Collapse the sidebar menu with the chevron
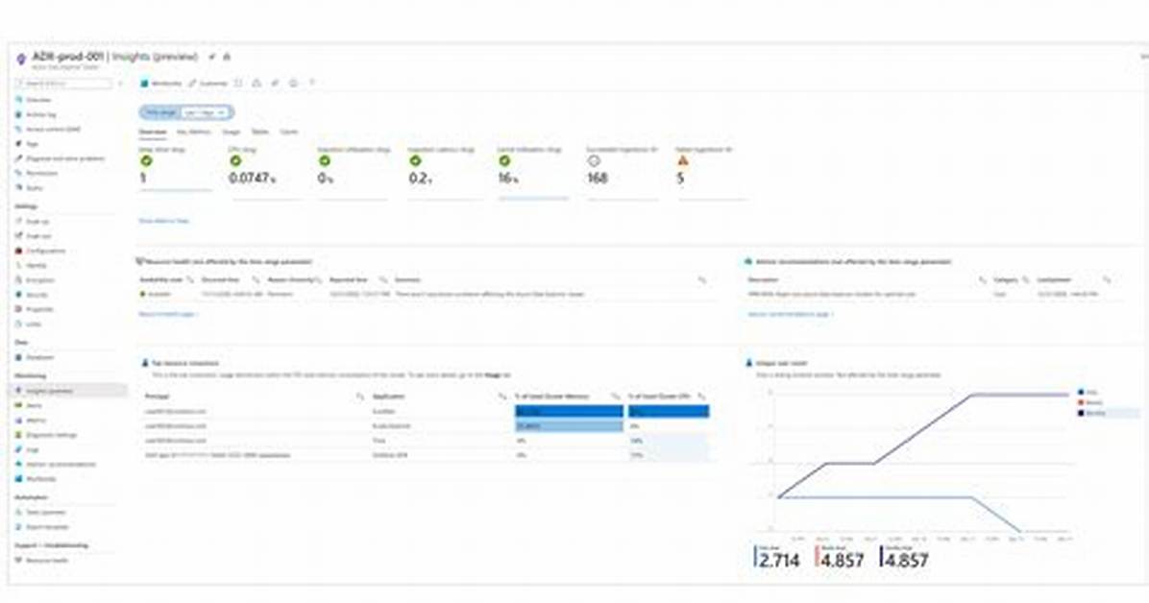Screen dimensions: 1149x603 tap(121, 84)
